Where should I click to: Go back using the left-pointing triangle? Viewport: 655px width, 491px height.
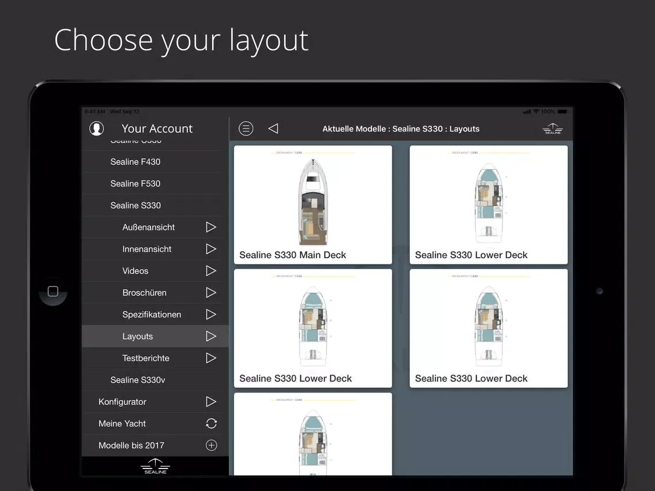[273, 129]
